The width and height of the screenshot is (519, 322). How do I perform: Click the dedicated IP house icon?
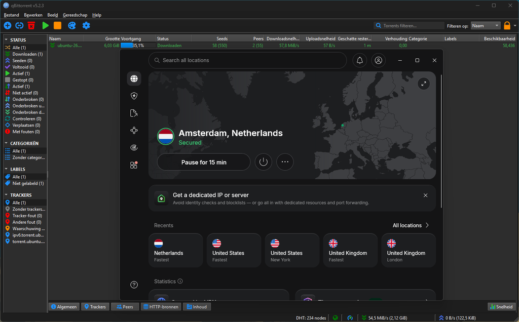click(161, 198)
